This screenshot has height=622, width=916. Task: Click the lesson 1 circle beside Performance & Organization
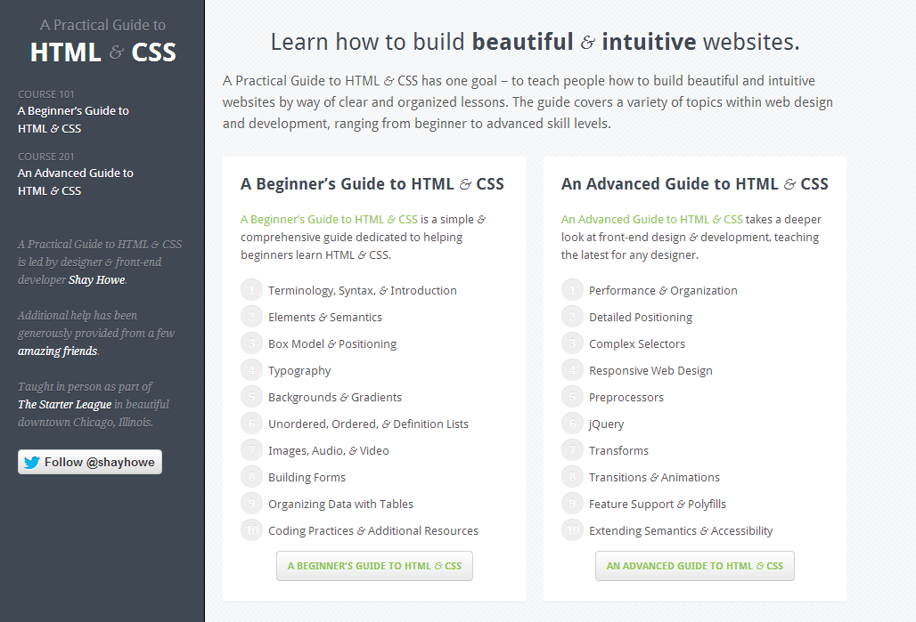pos(571,290)
